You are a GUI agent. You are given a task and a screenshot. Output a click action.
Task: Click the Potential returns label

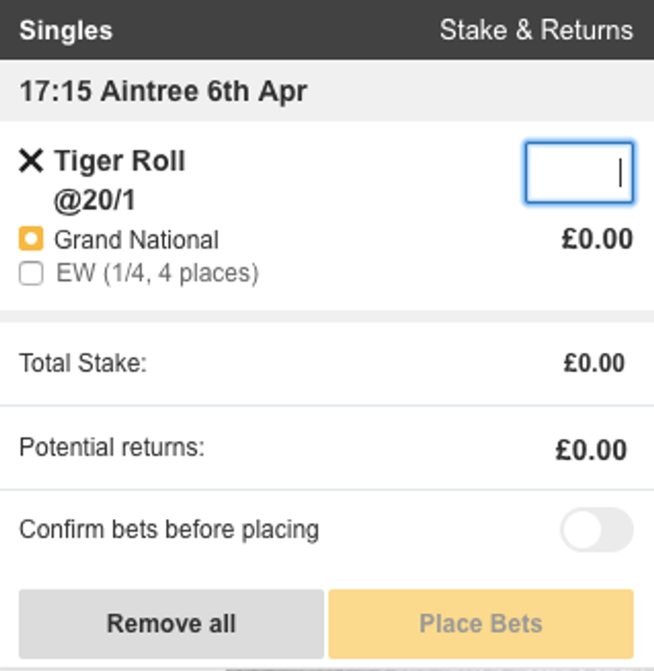point(112,448)
